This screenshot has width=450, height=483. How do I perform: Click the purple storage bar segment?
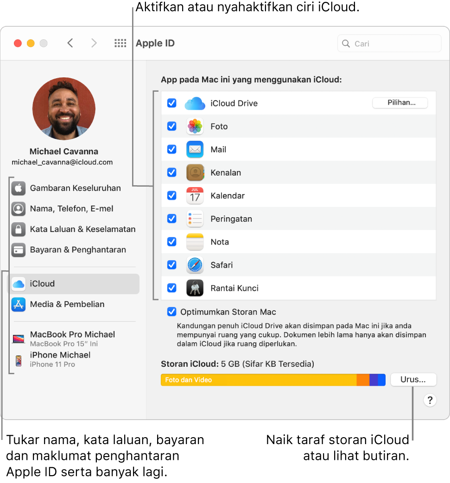pos(374,380)
